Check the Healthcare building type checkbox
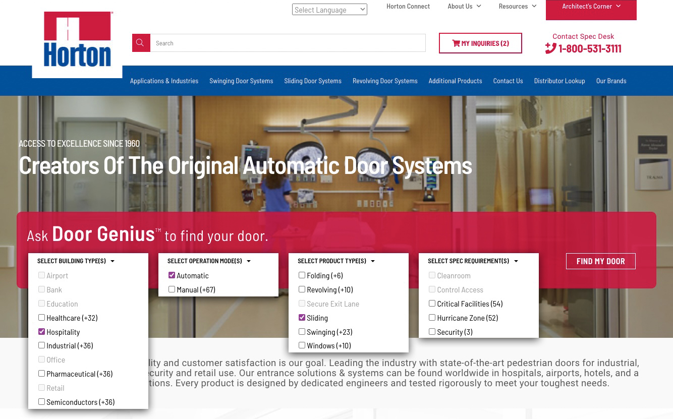 42,318
